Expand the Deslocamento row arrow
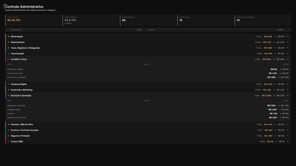296x166 pixels. point(288,42)
